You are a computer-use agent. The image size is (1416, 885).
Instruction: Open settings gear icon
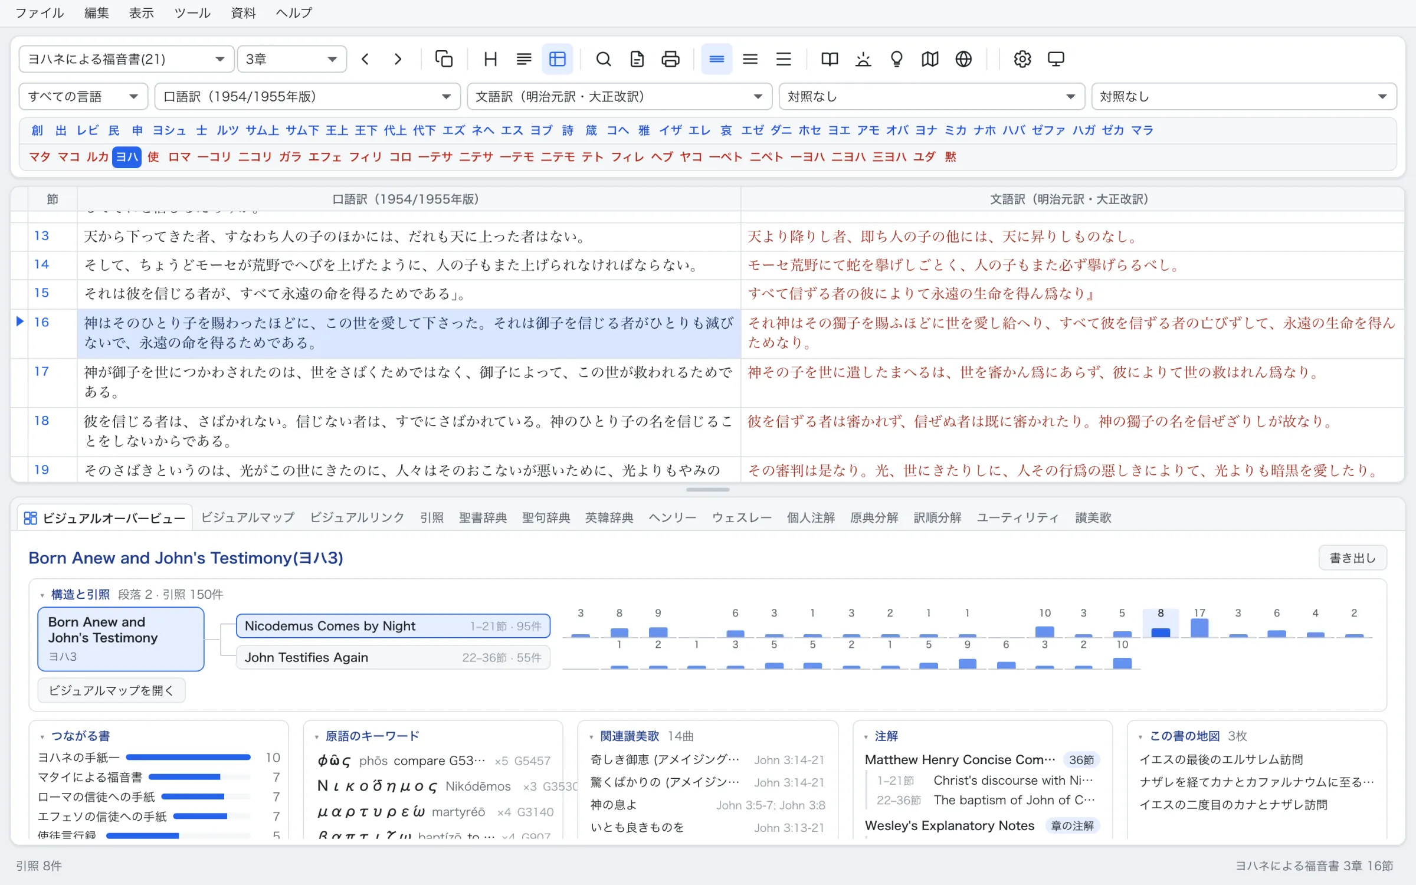coord(1022,59)
